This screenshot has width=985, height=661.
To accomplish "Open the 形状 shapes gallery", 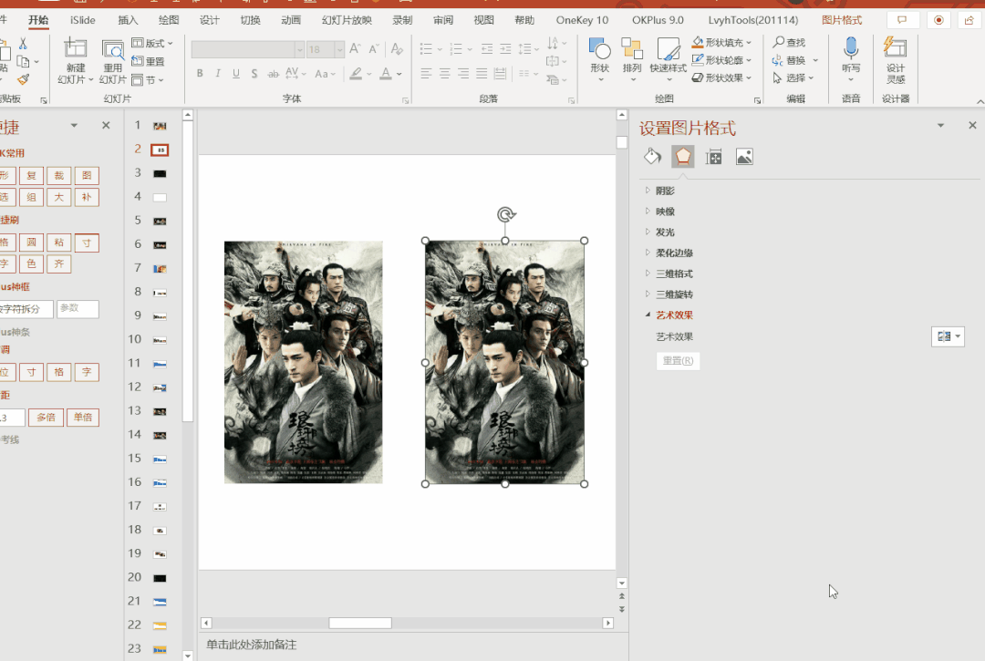I will click(600, 59).
